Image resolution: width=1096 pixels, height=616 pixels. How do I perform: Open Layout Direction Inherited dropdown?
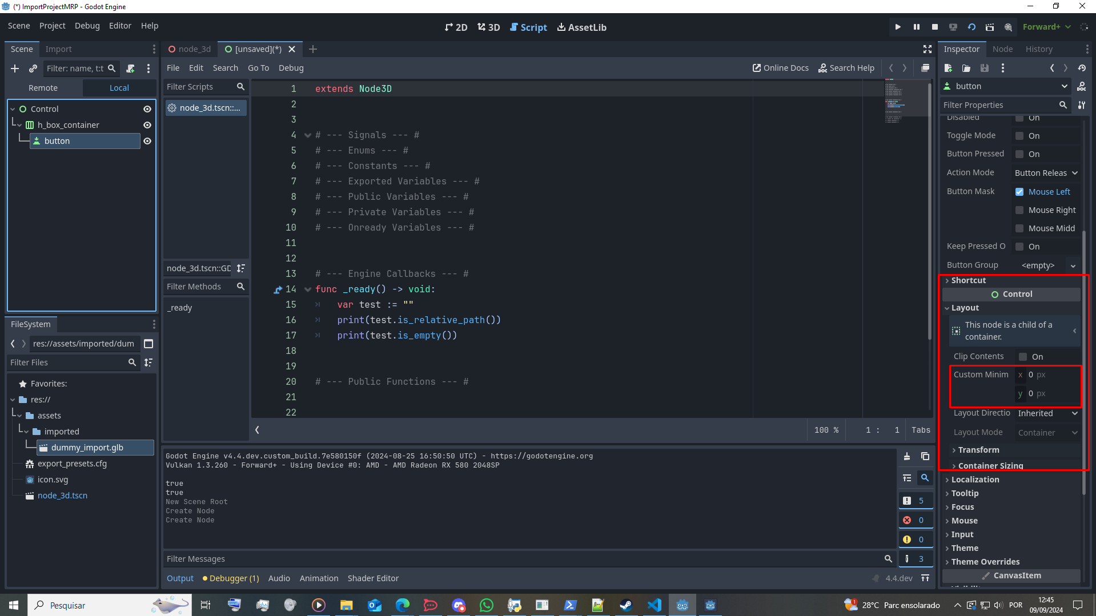point(1048,413)
